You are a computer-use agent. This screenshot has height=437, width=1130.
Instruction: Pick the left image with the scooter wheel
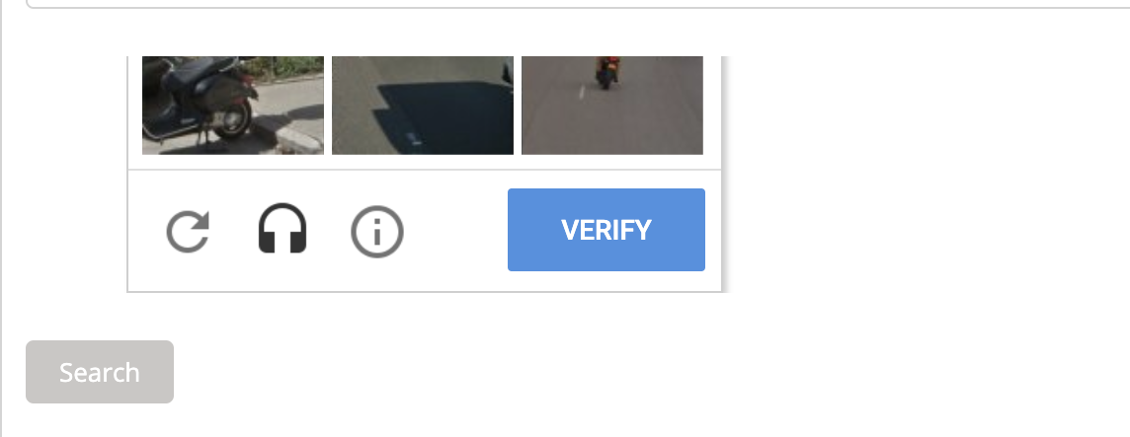(x=233, y=106)
